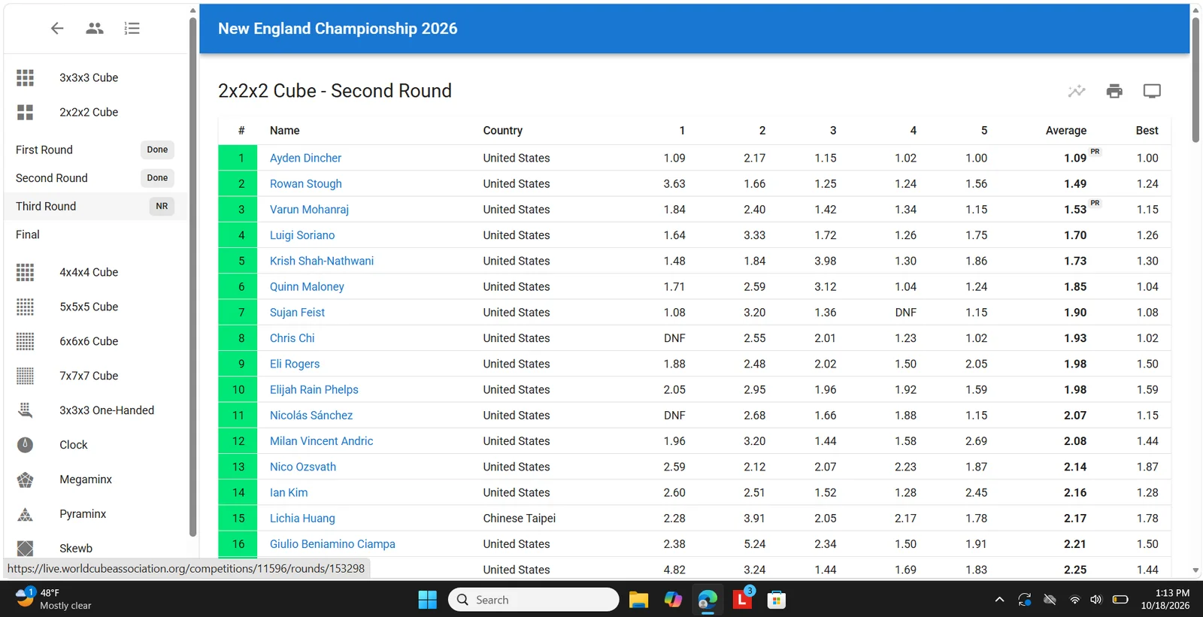Open Ayden Dincher's competitor page
Image resolution: width=1203 pixels, height=617 pixels.
tap(305, 158)
